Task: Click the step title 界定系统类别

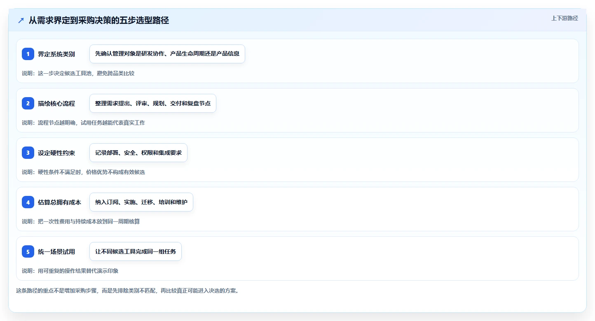Action: pos(56,54)
